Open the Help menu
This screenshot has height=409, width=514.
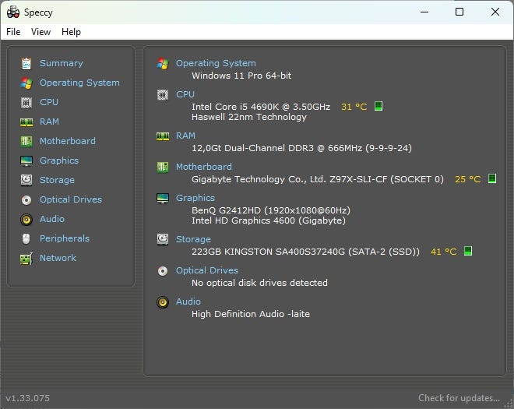click(x=71, y=32)
